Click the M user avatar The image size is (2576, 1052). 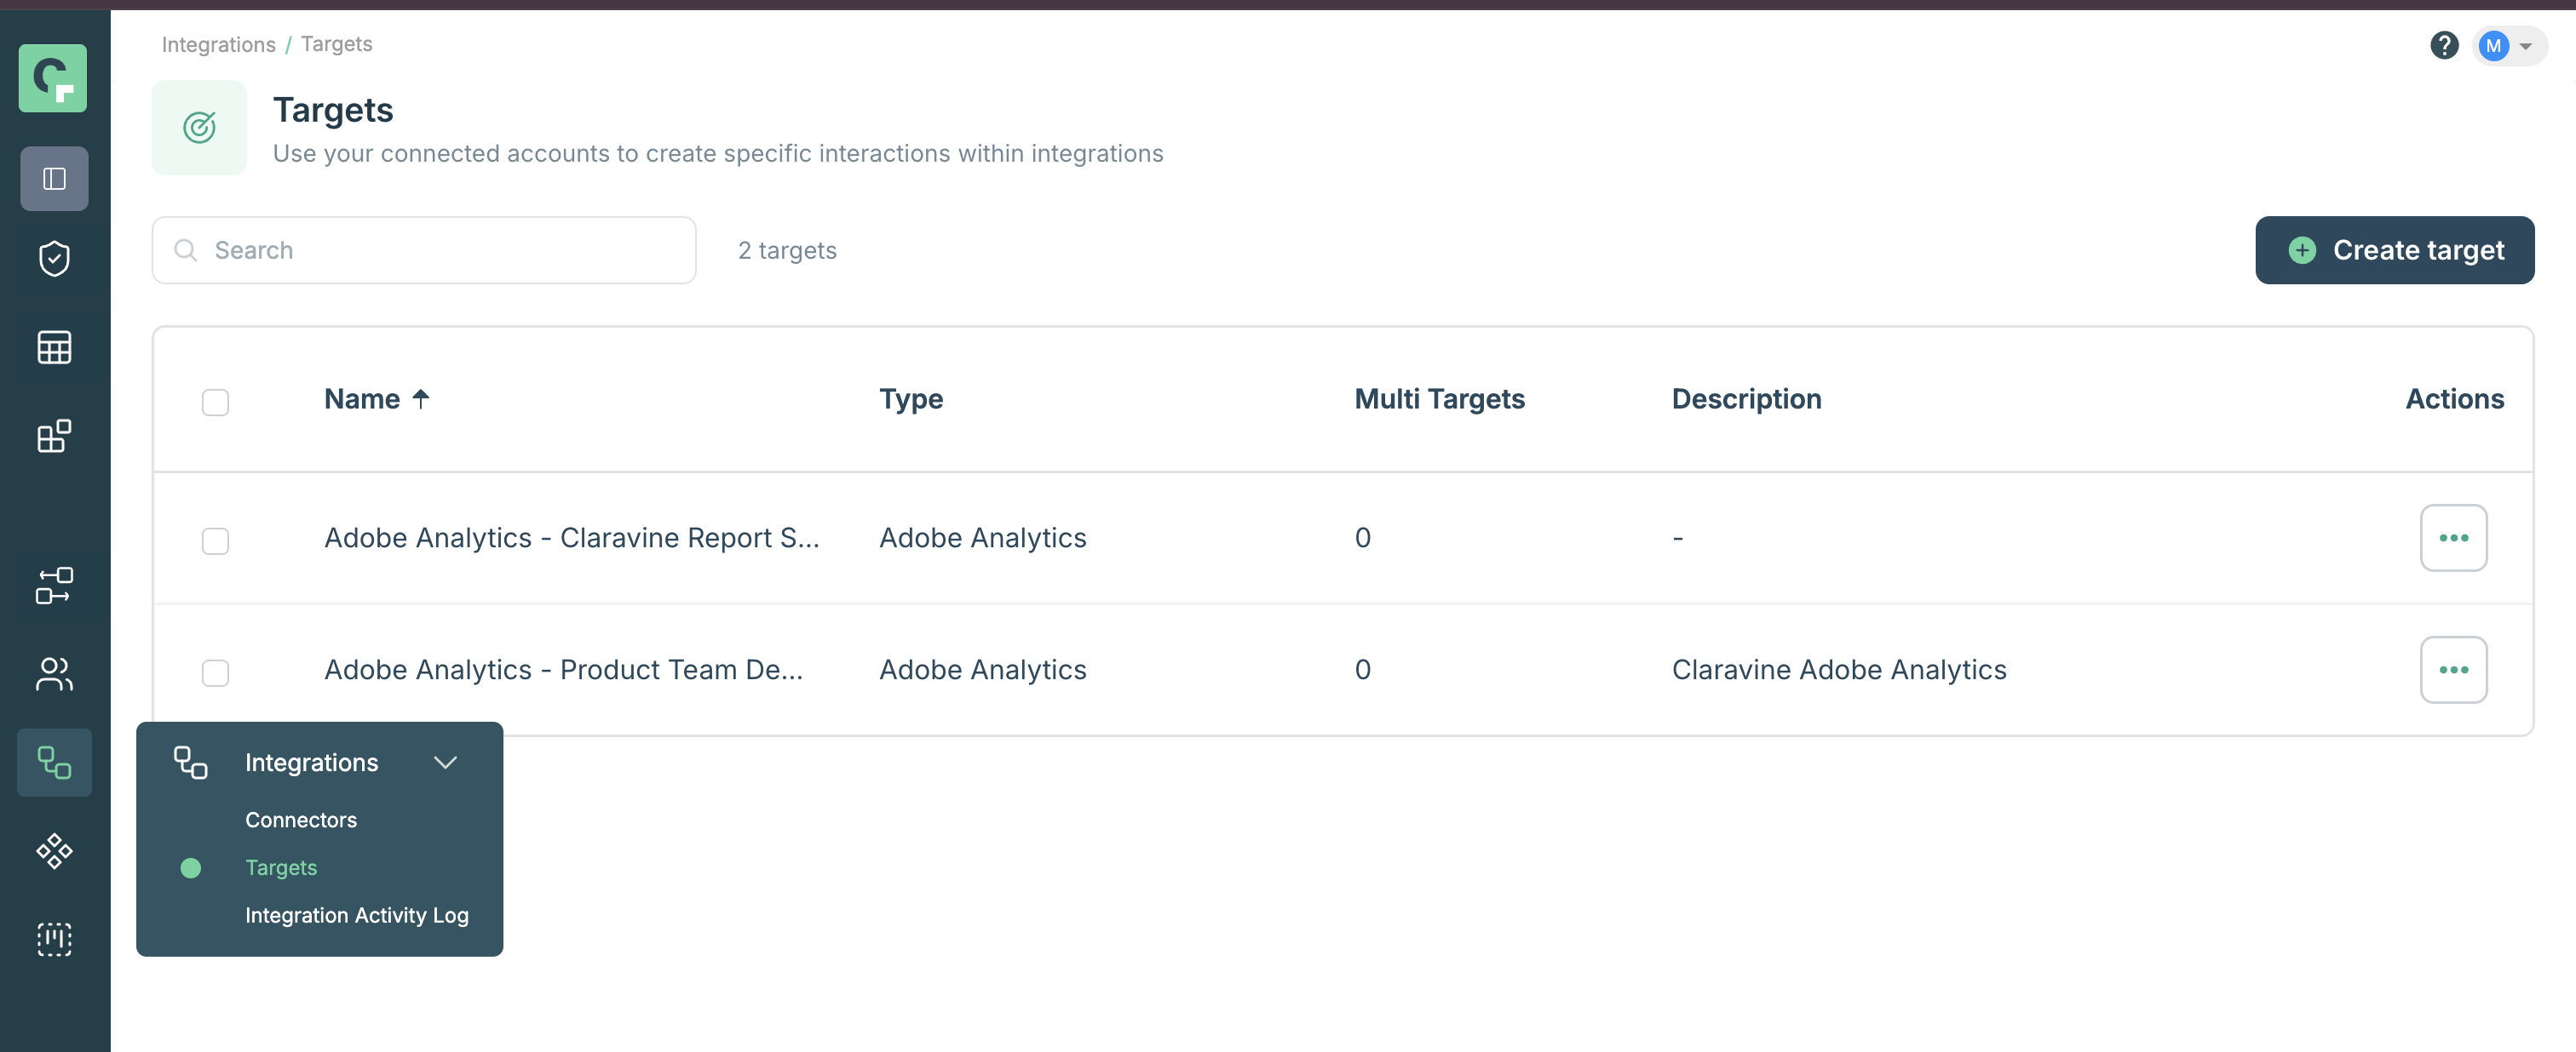tap(2493, 46)
